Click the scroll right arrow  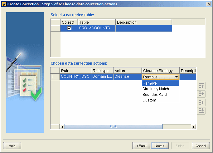(x=193, y=127)
